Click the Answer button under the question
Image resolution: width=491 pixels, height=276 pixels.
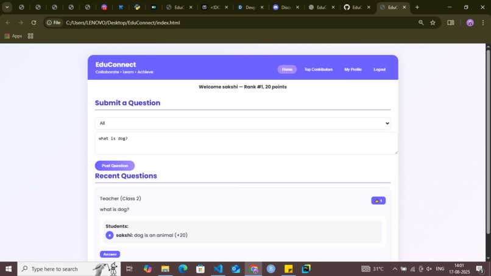click(110, 254)
